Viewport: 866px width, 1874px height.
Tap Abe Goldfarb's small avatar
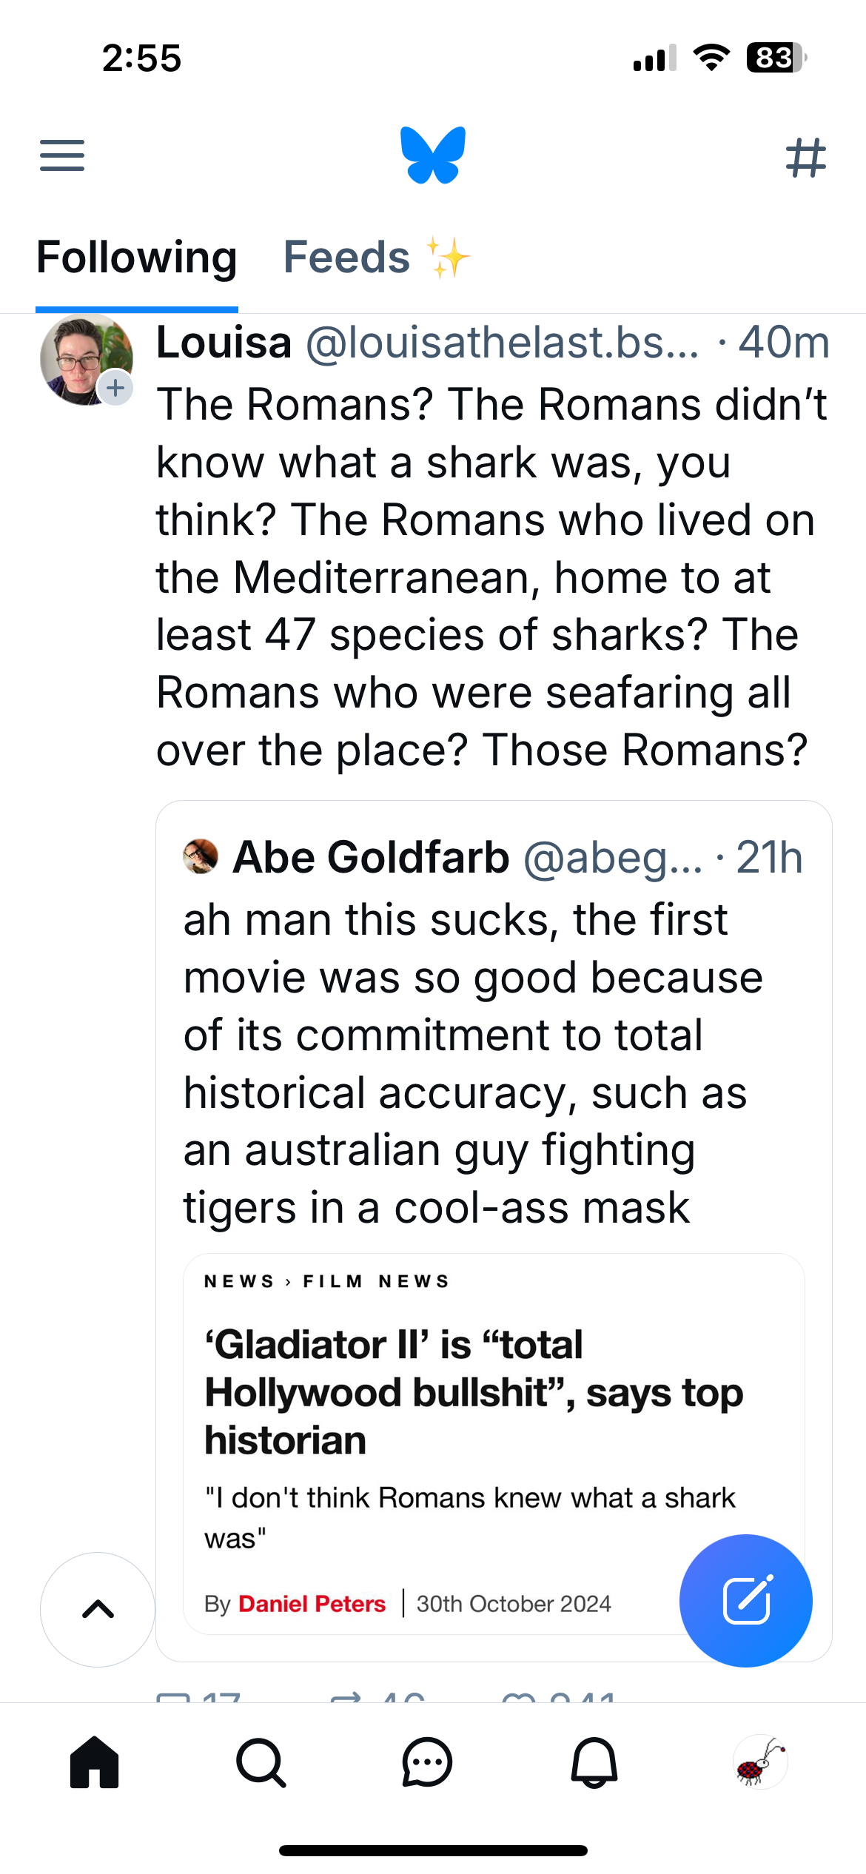click(201, 856)
